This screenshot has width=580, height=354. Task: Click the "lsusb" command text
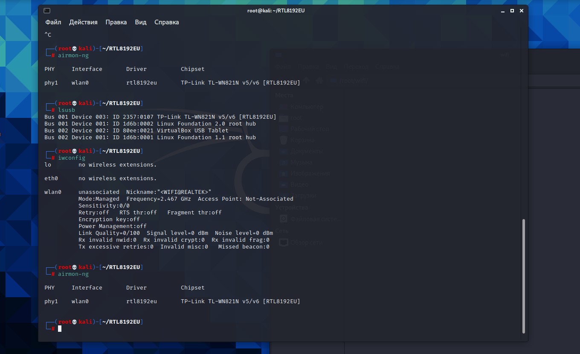(x=67, y=110)
